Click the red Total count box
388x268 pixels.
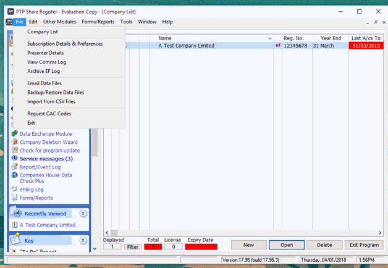153,247
